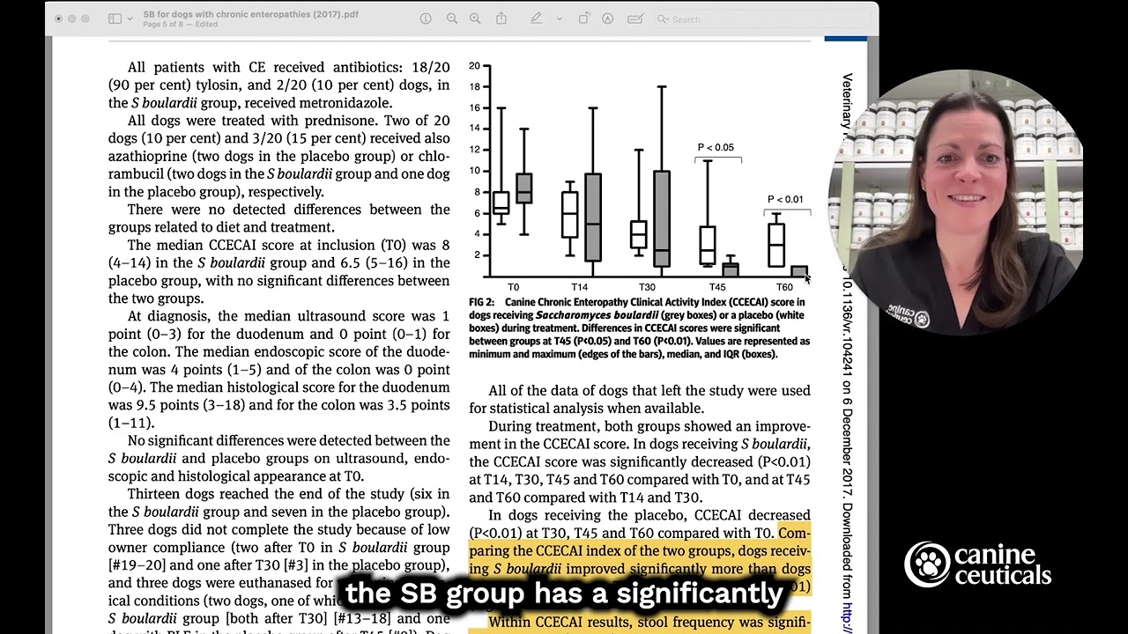Click the Canine Ceuticals paw logo
The width and height of the screenshot is (1128, 634).
pyautogui.click(x=927, y=564)
